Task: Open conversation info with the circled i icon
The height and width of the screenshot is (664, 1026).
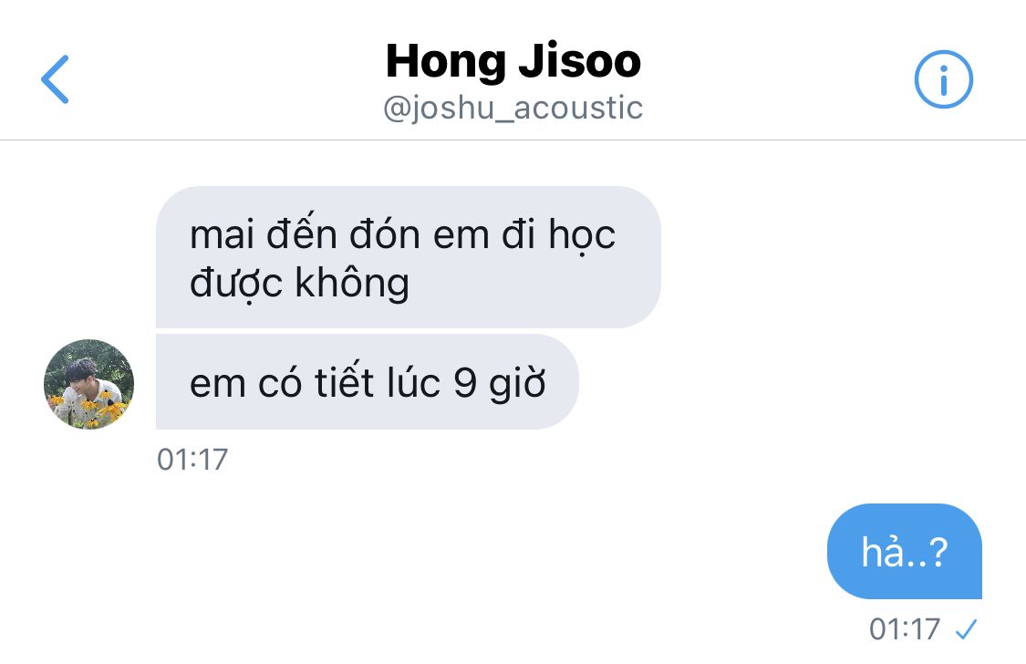Action: 943,79
